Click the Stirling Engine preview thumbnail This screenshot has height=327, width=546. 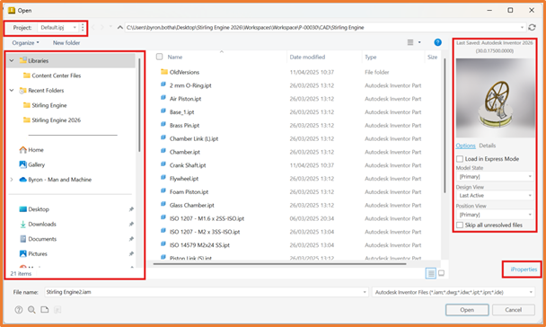pos(496,98)
